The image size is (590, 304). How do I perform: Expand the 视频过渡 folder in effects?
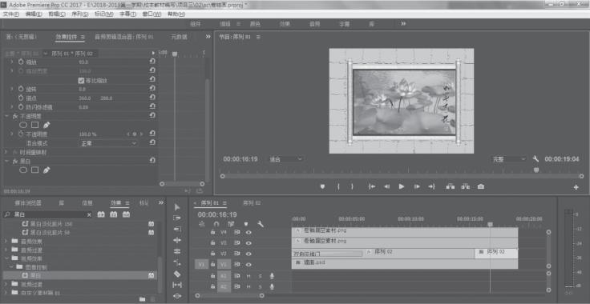coord(6,284)
